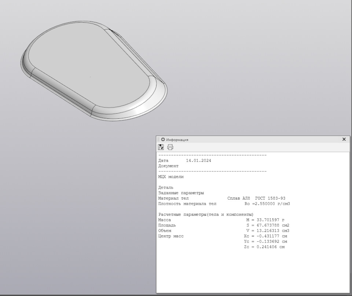352x296 pixels.
Task: Click material value Сплав АЛ8 ГОСТ 1583-93
Action: [x=256, y=198]
